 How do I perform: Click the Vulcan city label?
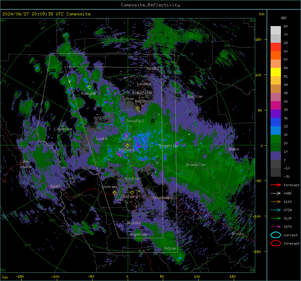170,248
